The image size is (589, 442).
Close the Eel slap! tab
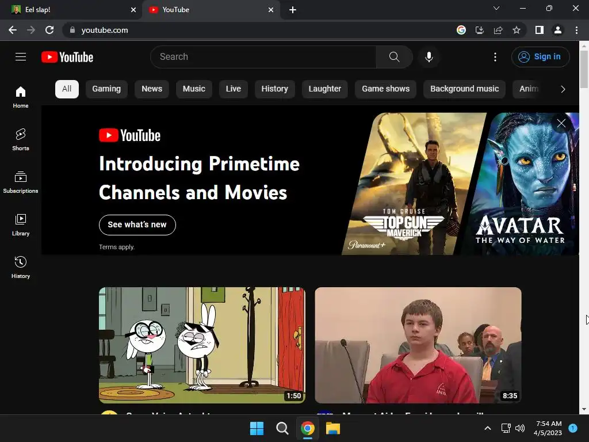(133, 10)
